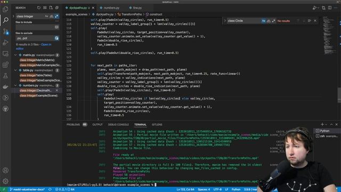Open class IntegerExample(Scene) search result
Image resolution: width=341 pixels, height=192 pixels.
point(39,95)
